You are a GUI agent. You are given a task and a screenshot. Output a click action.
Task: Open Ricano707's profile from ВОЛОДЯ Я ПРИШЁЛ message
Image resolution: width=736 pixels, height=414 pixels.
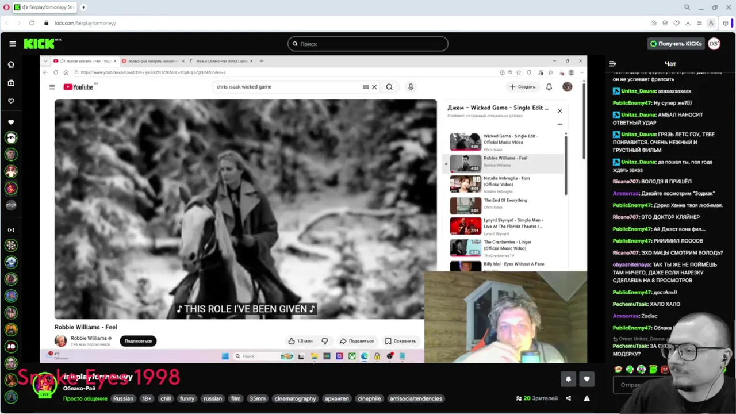(626, 181)
